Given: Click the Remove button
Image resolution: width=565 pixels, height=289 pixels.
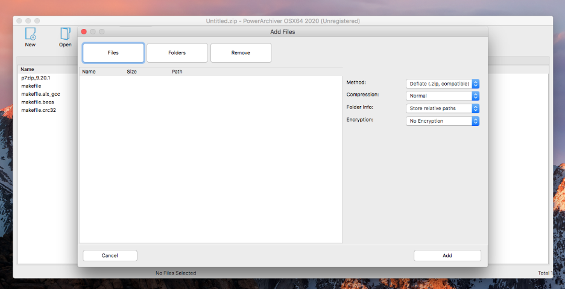Looking at the screenshot, I should coord(241,53).
